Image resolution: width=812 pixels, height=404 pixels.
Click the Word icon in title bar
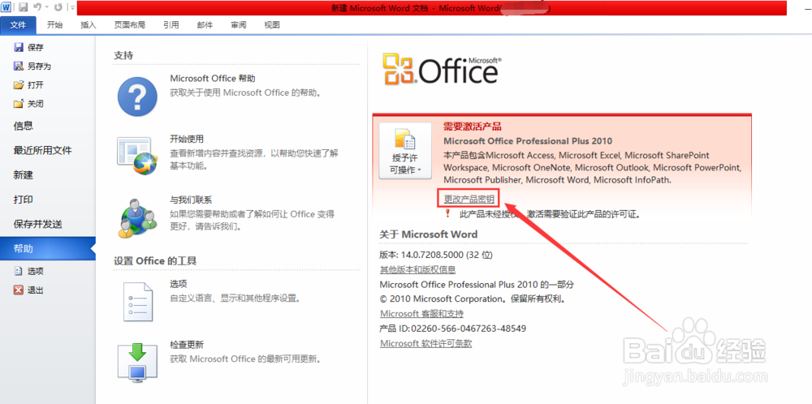coord(6,7)
